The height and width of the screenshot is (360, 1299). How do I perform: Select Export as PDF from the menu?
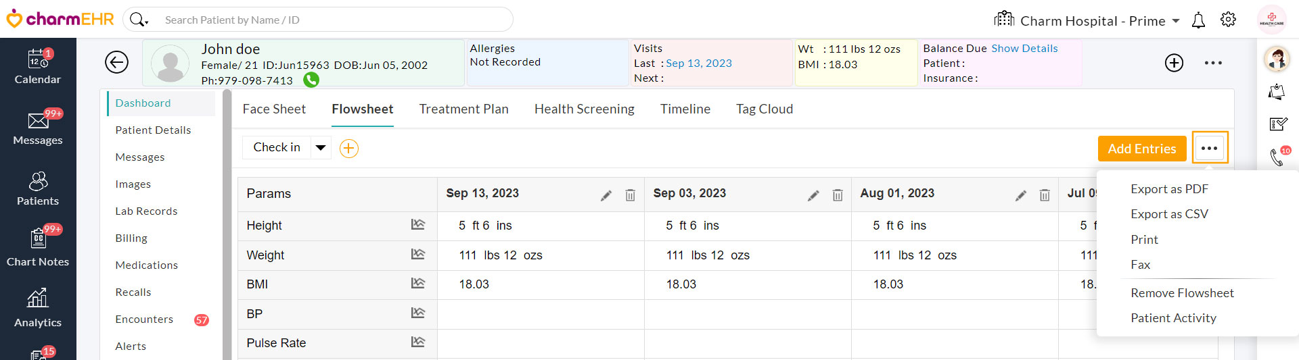(1169, 189)
